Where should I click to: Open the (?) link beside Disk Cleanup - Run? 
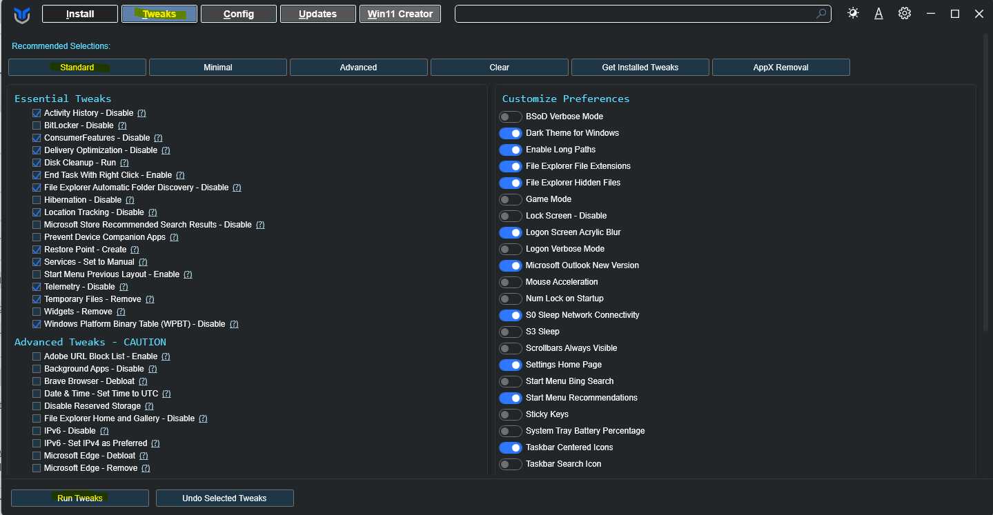tap(124, 163)
